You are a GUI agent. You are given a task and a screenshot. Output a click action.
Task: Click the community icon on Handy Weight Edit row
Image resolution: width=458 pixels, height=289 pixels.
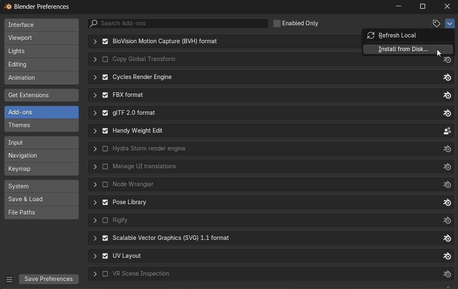point(447,131)
